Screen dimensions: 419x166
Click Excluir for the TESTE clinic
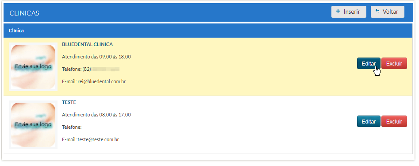point(394,121)
